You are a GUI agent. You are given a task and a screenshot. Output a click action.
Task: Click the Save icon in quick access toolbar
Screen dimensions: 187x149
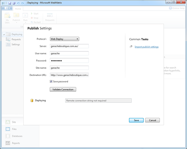click(10, 3)
